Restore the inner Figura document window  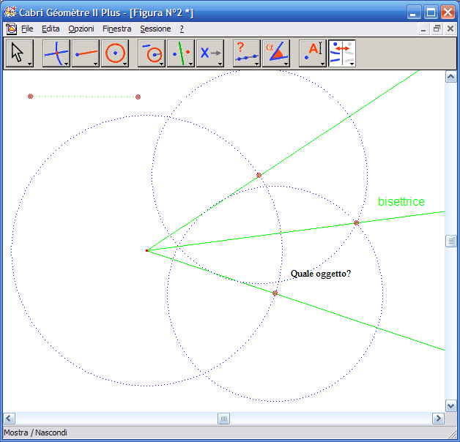(437, 29)
